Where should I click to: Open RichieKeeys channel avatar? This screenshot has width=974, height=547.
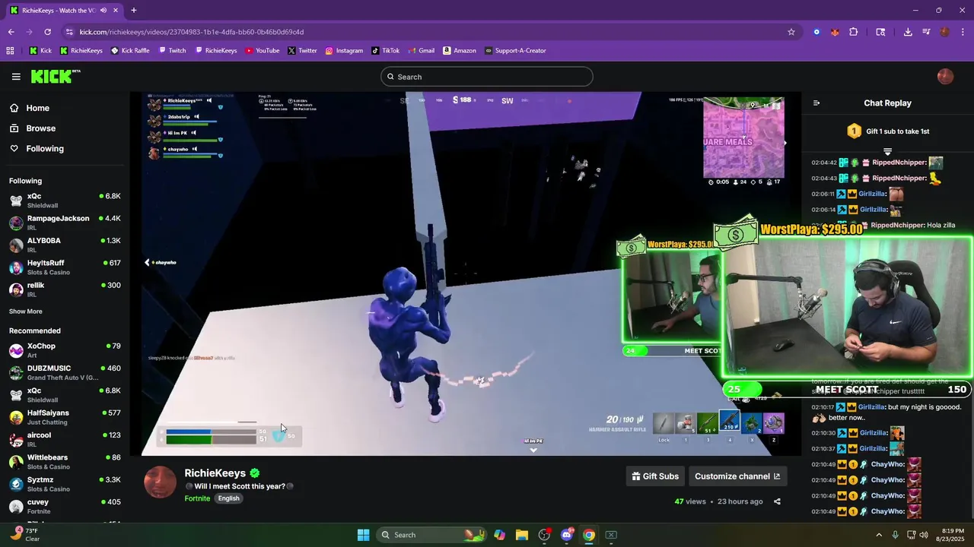pyautogui.click(x=161, y=482)
